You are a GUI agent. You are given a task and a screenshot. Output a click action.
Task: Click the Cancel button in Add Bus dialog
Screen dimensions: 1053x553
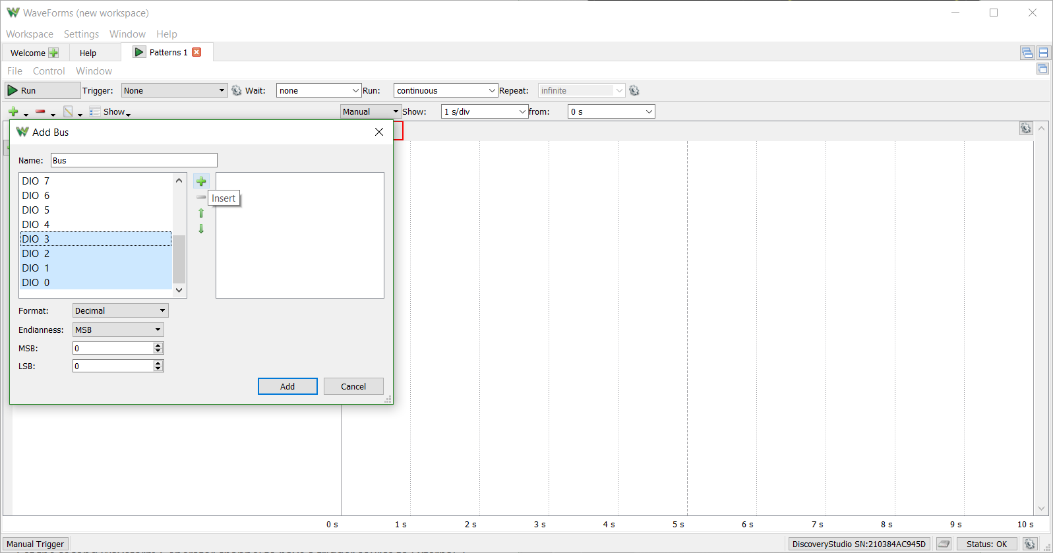click(x=353, y=386)
